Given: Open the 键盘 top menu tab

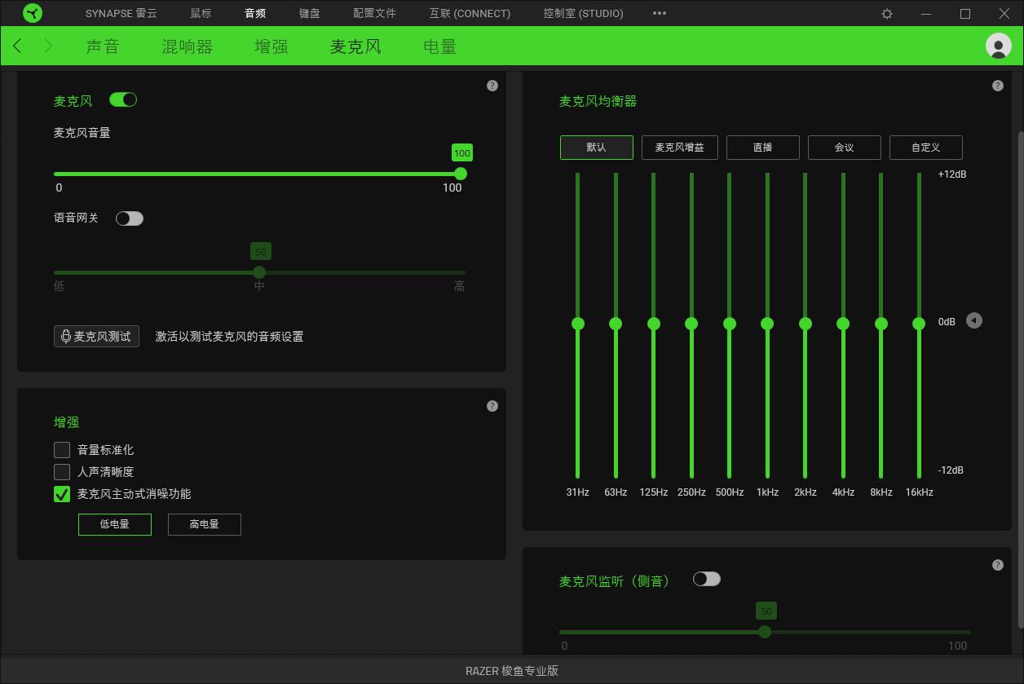Looking at the screenshot, I should tap(309, 13).
